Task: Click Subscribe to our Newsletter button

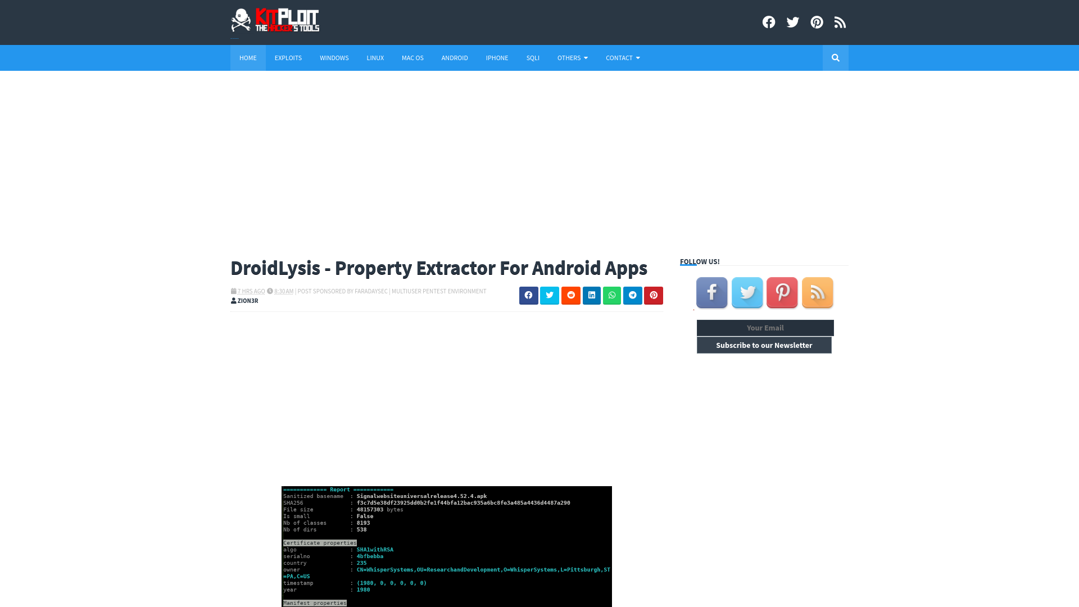Action: tap(764, 345)
